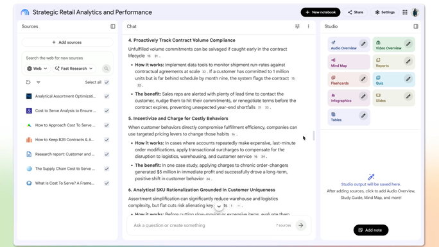Edit Video Overview with pencil icon
The width and height of the screenshot is (439, 247).
[408, 44]
